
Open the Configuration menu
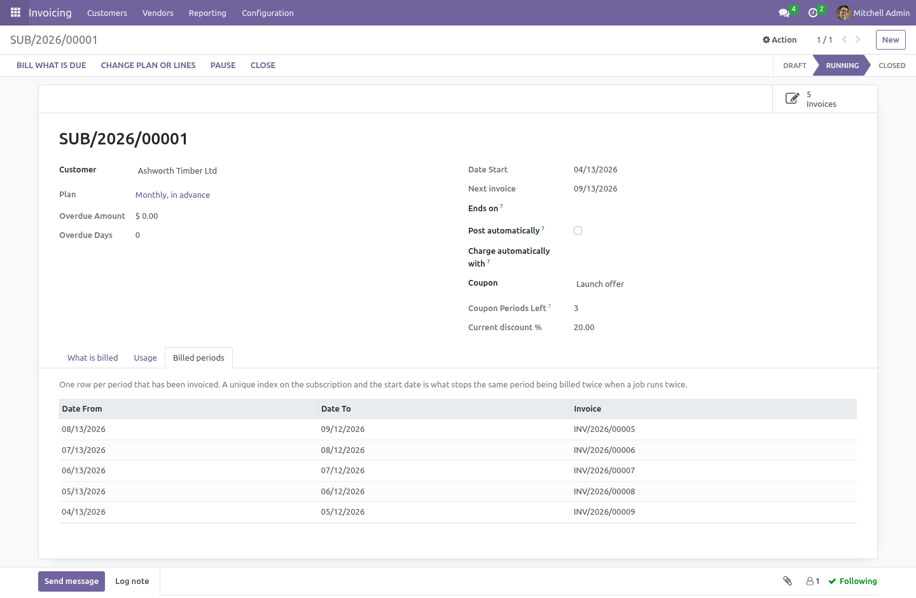click(x=268, y=13)
